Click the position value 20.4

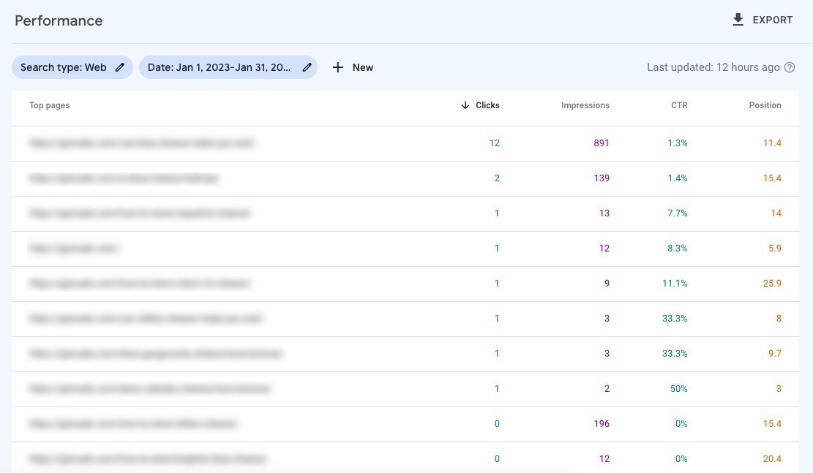pos(772,459)
